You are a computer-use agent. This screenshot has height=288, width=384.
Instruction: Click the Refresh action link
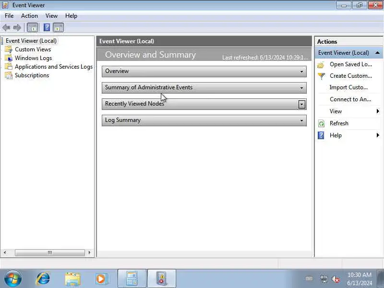[339, 123]
